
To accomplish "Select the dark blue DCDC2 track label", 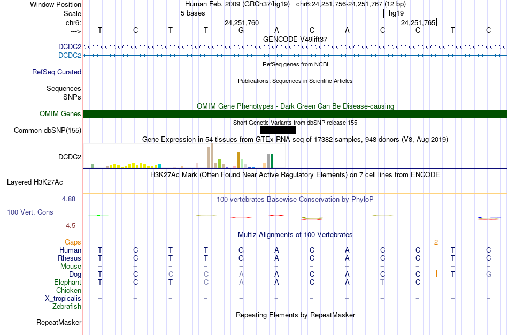I will pyautogui.click(x=70, y=47).
